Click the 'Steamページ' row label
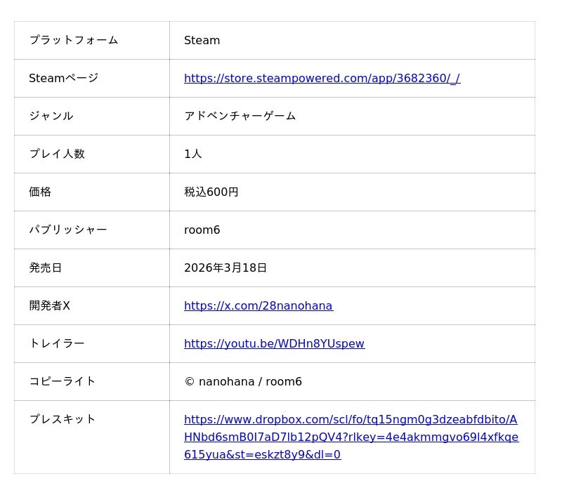The height and width of the screenshot is (495, 562). 63,79
